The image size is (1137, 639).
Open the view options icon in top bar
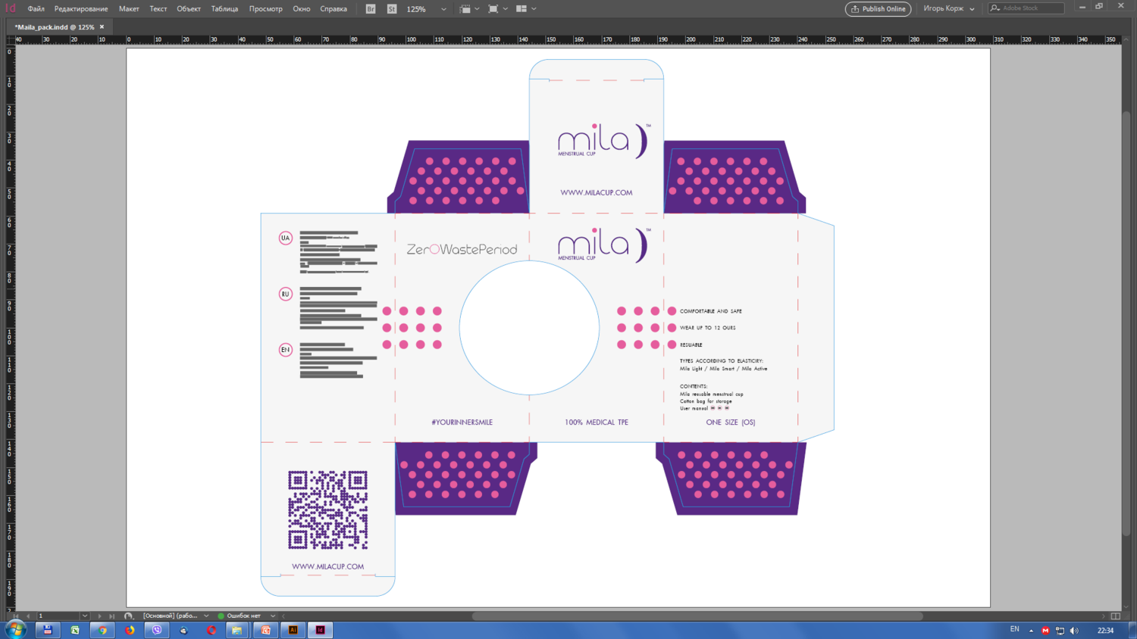465,9
